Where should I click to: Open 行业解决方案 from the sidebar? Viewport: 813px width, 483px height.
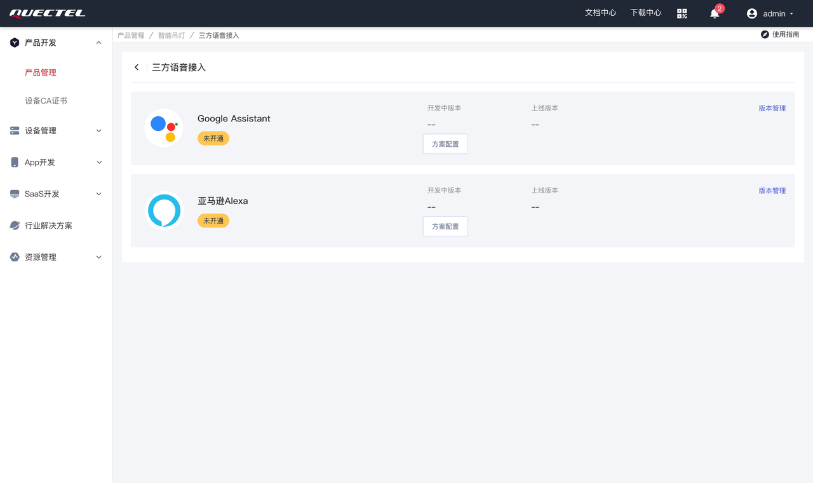click(x=48, y=226)
